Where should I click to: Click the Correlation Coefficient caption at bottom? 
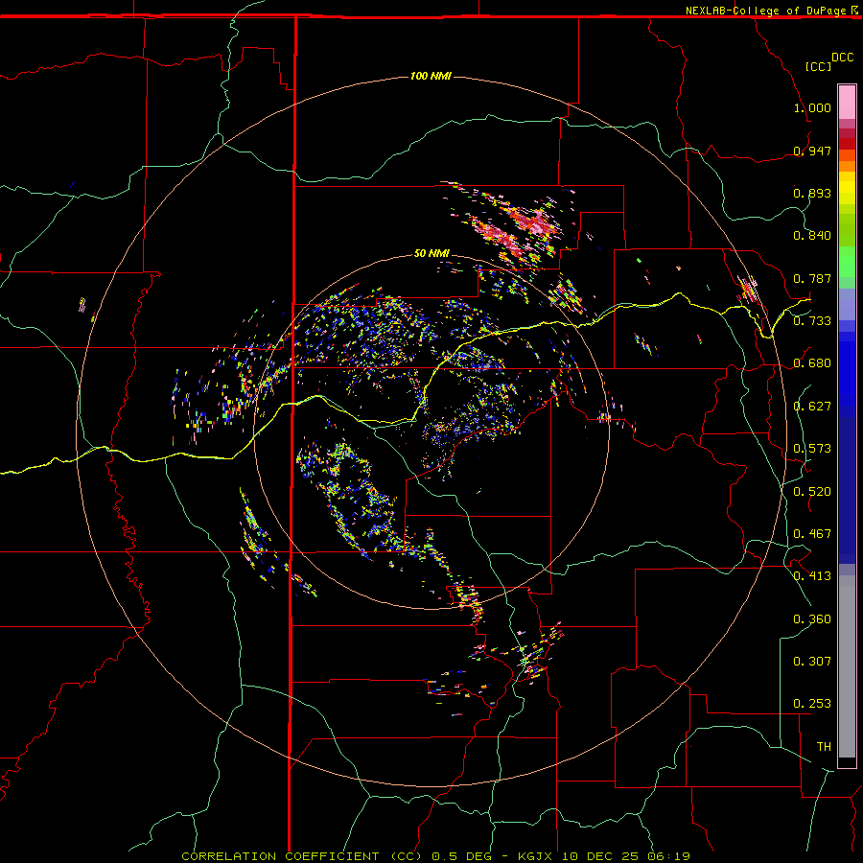[436, 856]
